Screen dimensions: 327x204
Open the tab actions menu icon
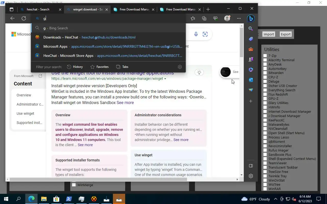pyautogui.click(x=11, y=9)
